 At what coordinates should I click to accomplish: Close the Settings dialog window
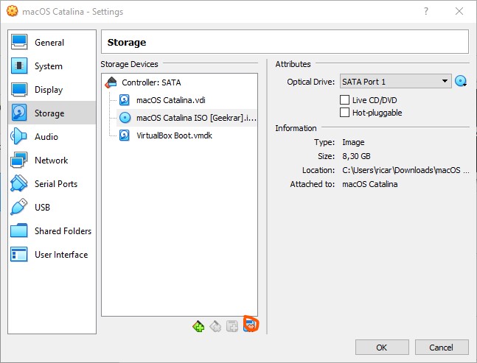tap(459, 11)
